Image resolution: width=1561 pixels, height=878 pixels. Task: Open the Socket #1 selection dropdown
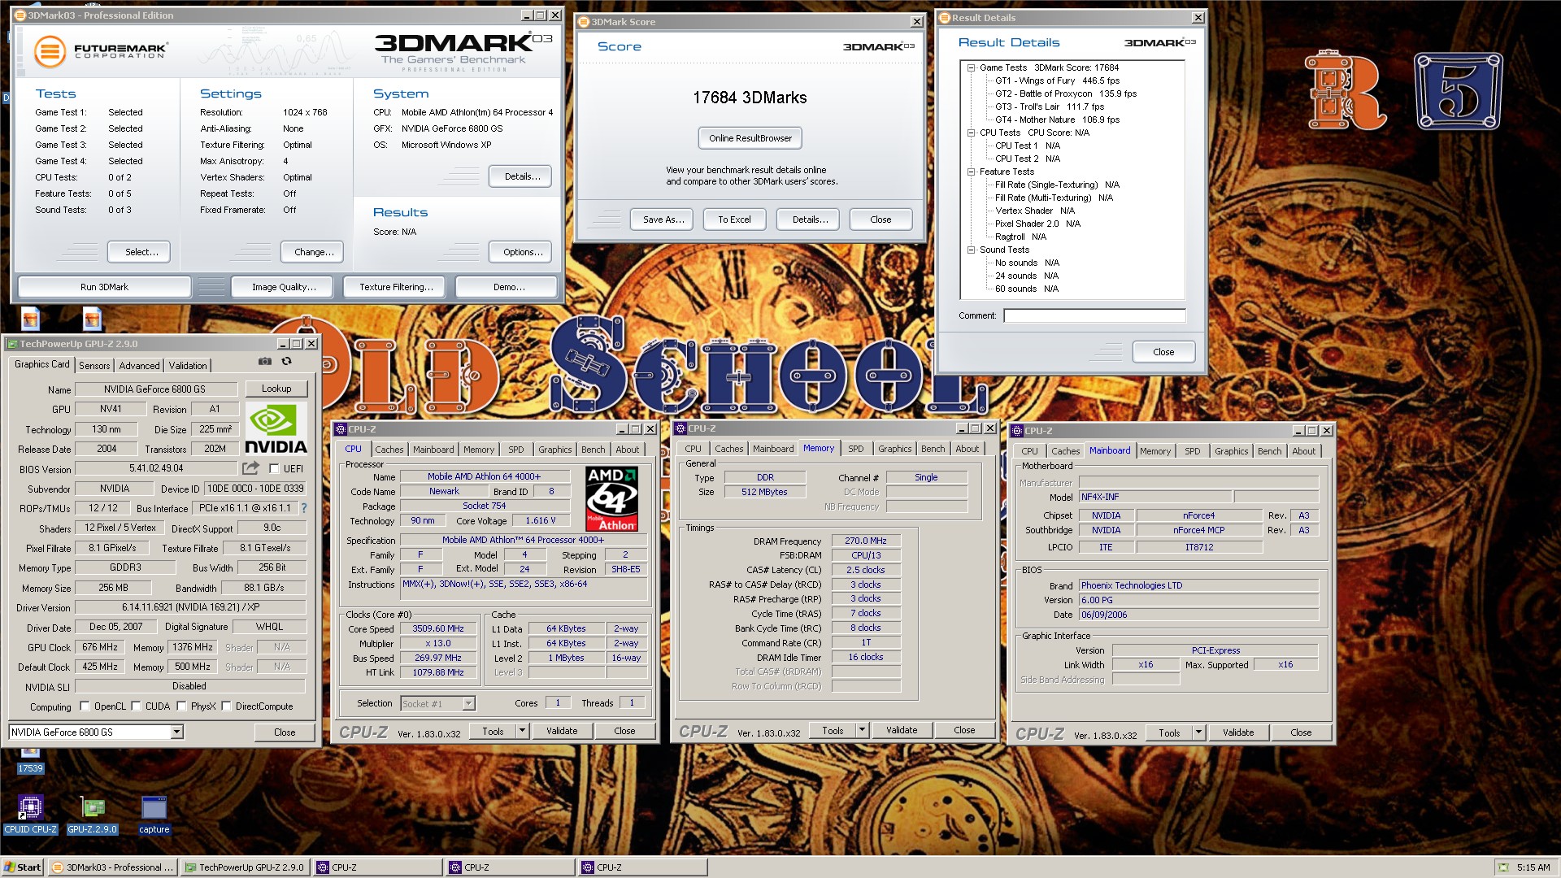tap(468, 704)
